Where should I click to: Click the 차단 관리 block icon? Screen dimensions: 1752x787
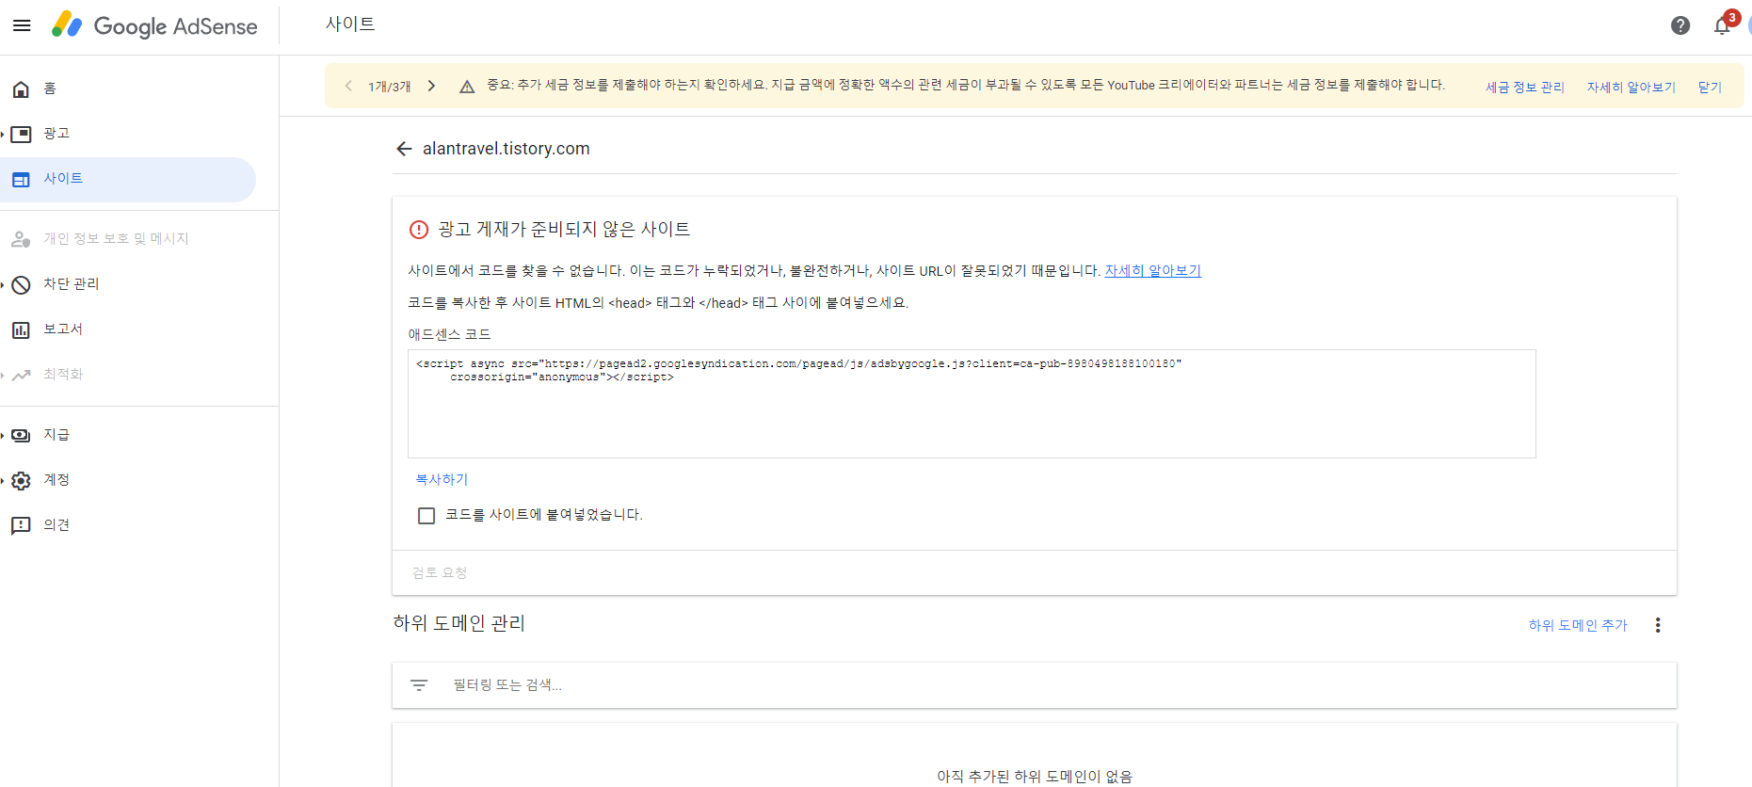coord(21,285)
